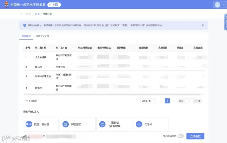Select the 城市维护建设税 row cell
Viewport: 227px width, 143px height.
43,76
